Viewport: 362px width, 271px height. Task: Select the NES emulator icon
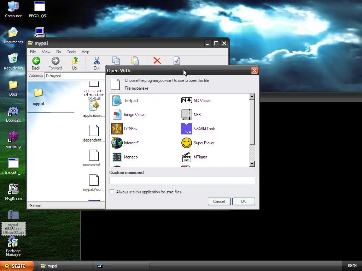(187, 115)
